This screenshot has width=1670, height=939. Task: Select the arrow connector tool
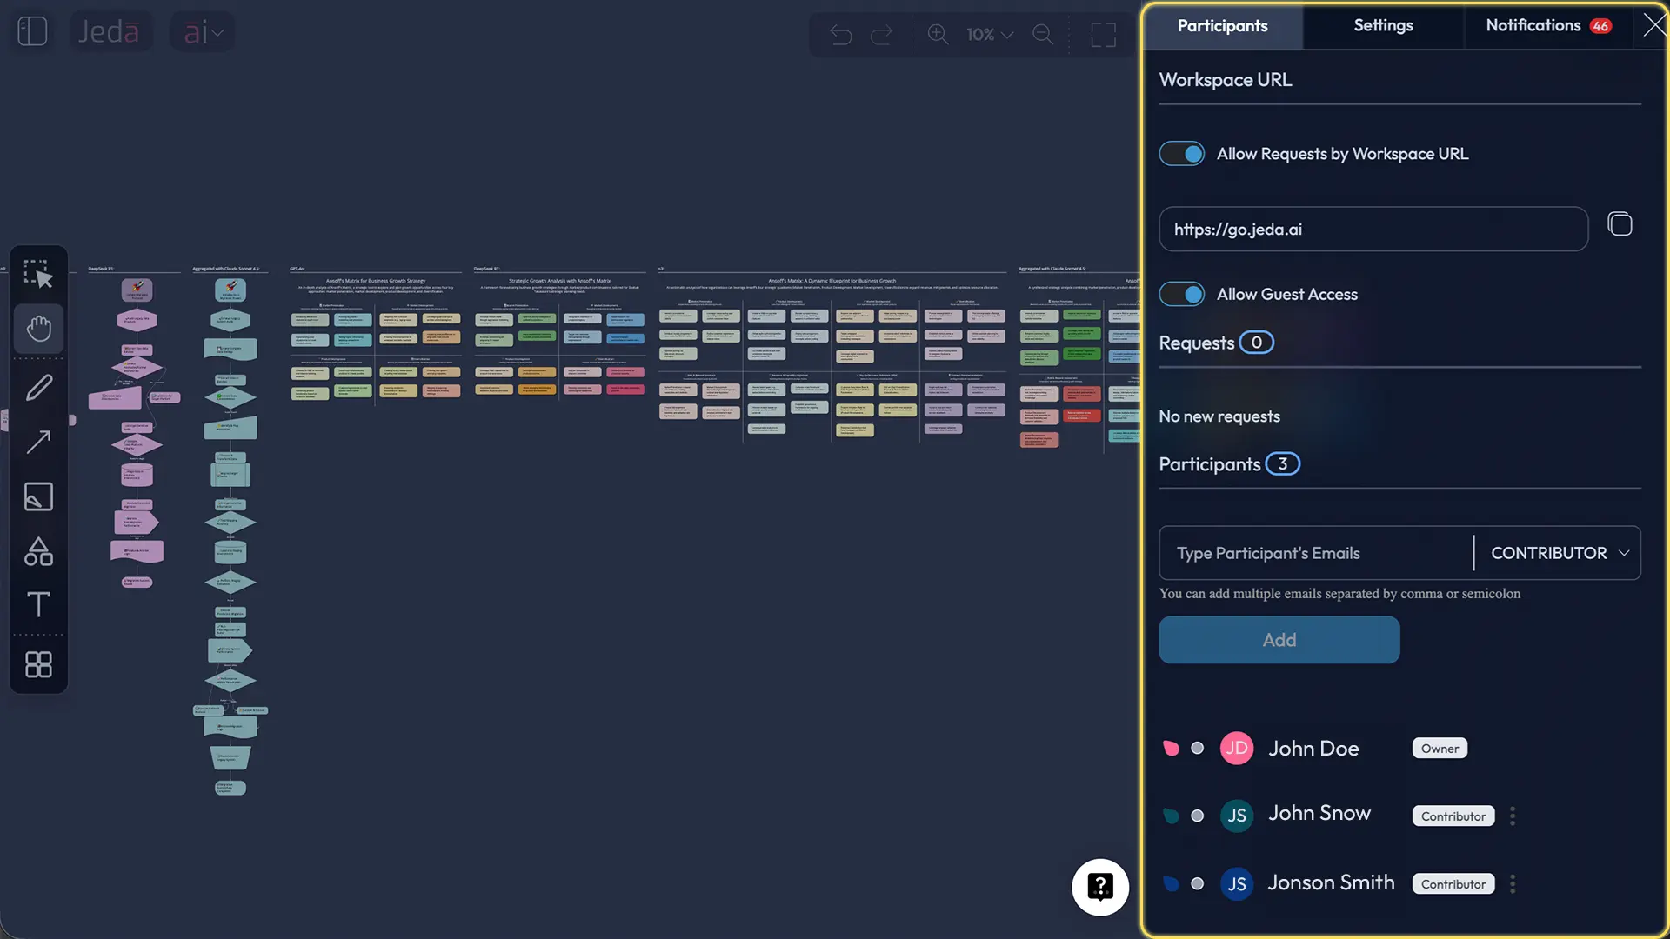coord(38,442)
